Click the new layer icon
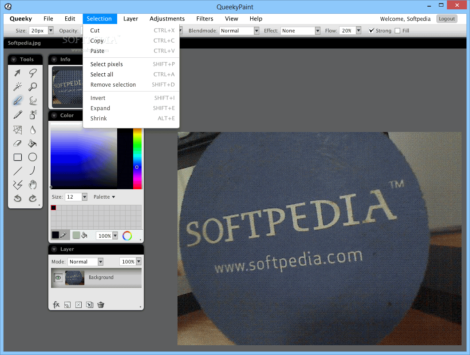Image resolution: width=470 pixels, height=355 pixels. 67,305
